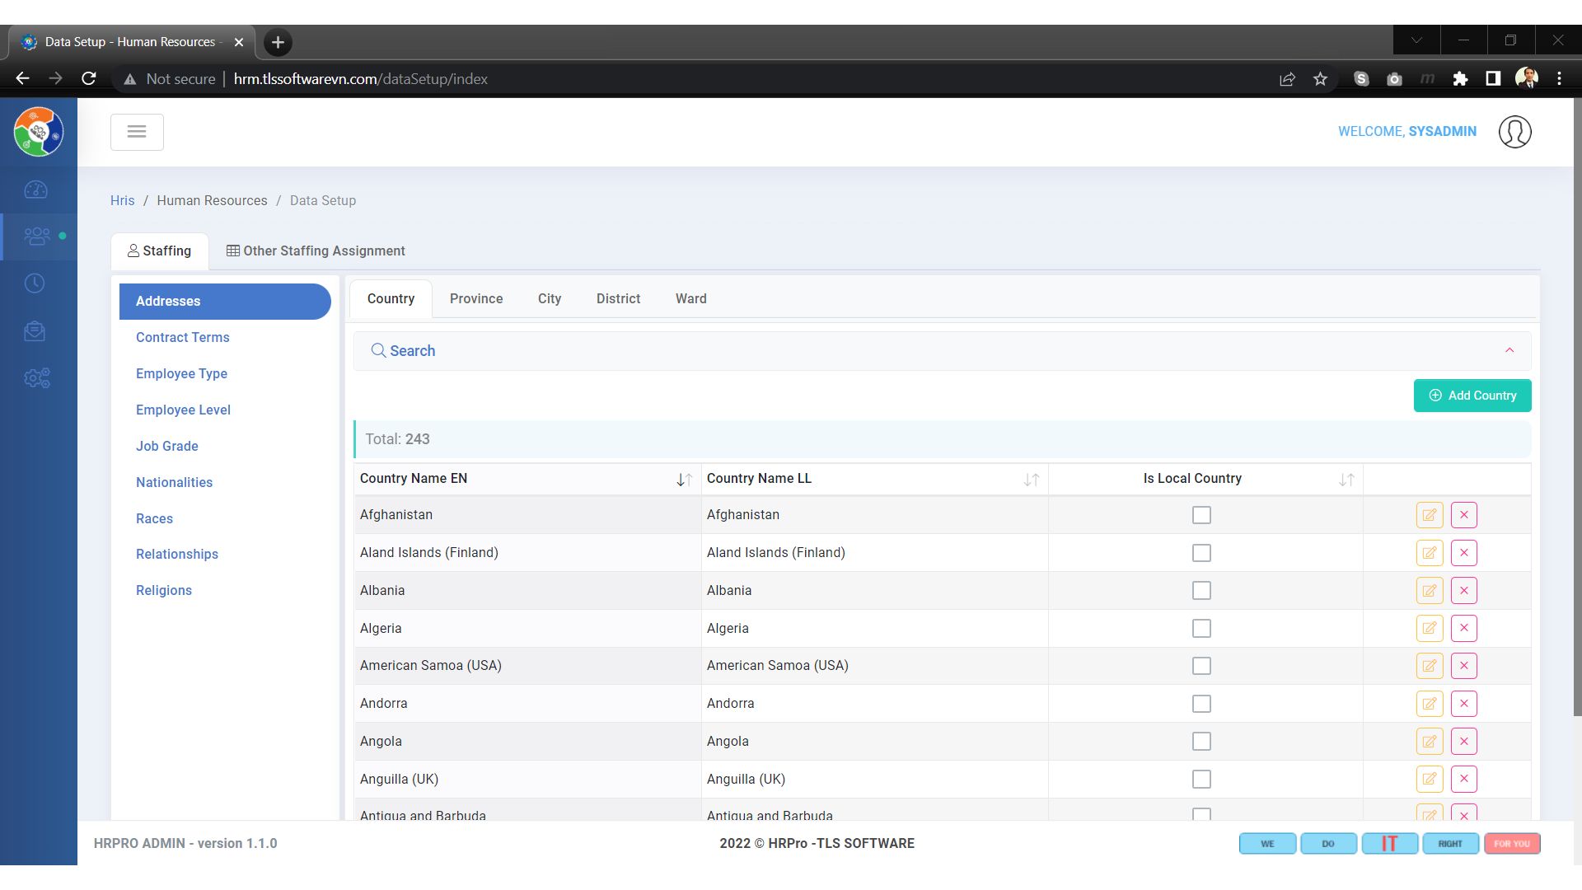Click the clock icon in left sidebar
This screenshot has width=1582, height=890.
(35, 283)
